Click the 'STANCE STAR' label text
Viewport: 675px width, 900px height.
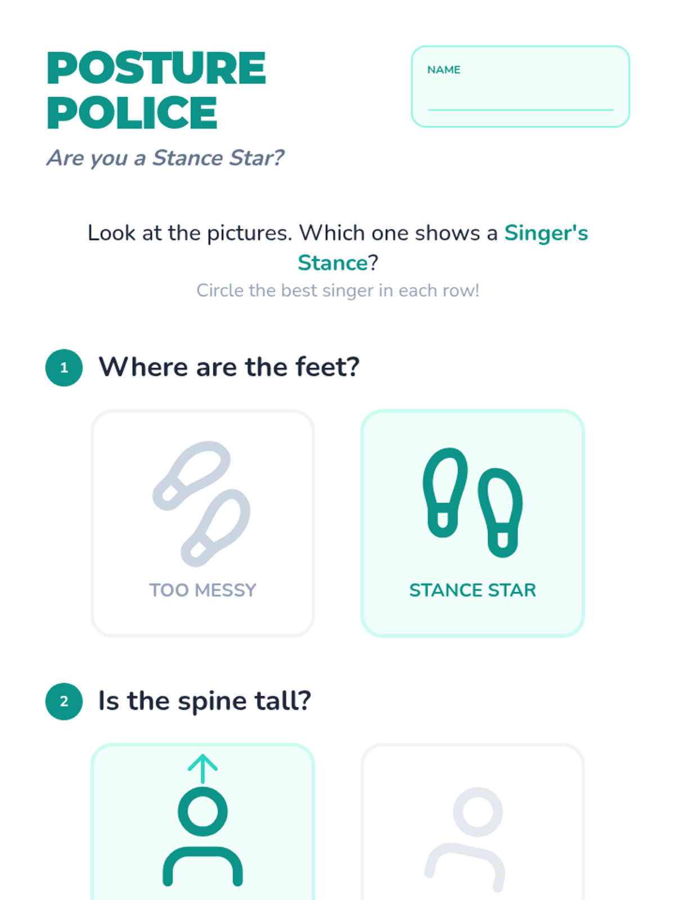[x=472, y=590]
